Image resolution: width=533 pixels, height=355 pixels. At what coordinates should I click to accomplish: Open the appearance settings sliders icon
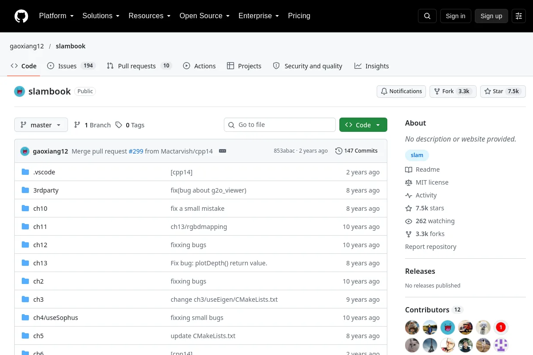(519, 16)
